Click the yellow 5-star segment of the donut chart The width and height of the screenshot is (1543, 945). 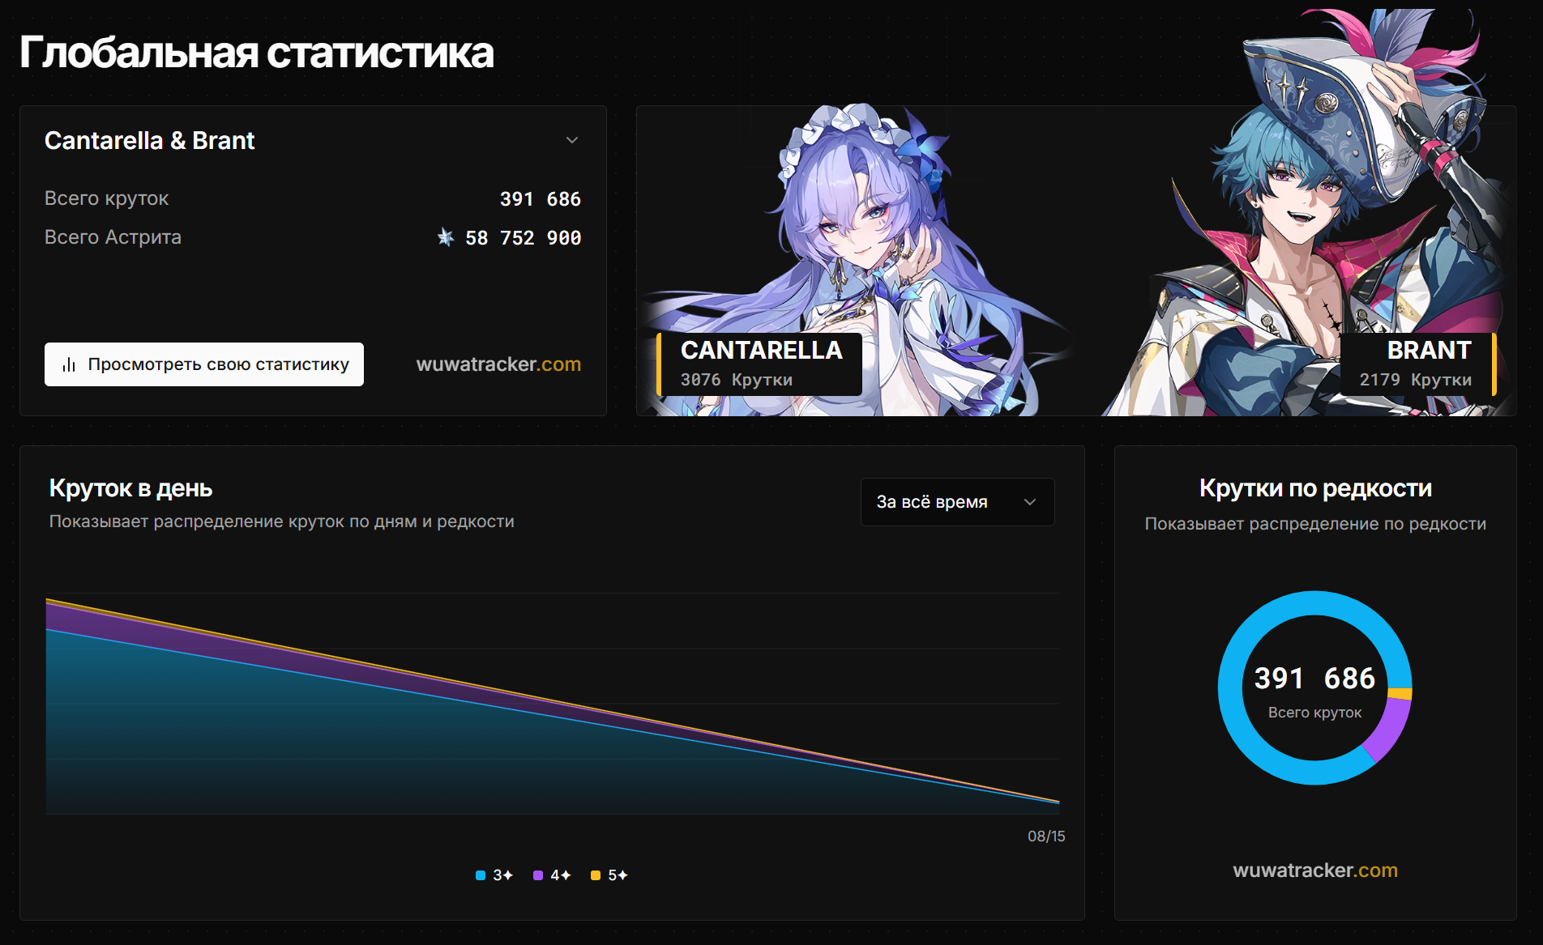tap(1400, 693)
